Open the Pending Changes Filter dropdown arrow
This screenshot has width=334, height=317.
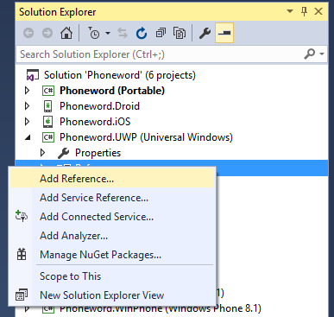click(108, 34)
